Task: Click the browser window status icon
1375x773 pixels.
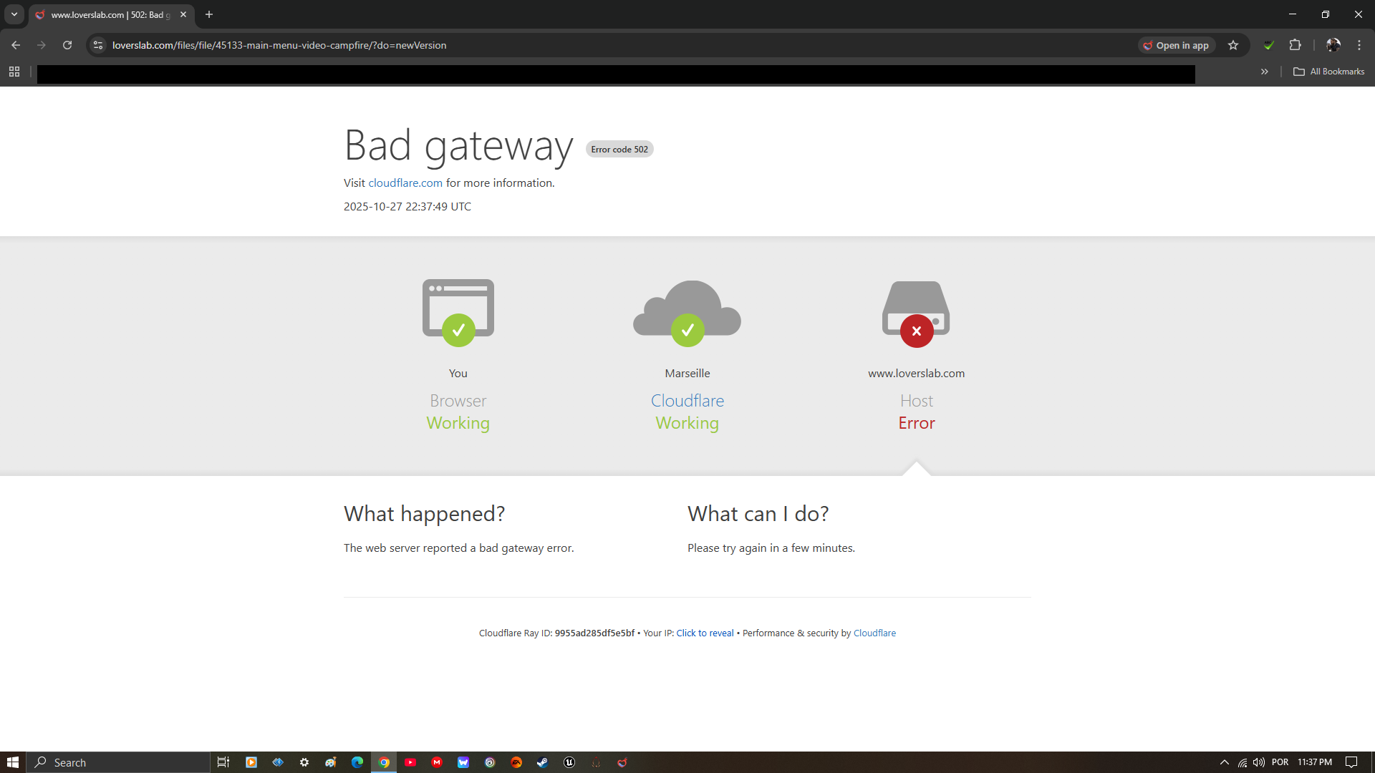Action: (458, 312)
